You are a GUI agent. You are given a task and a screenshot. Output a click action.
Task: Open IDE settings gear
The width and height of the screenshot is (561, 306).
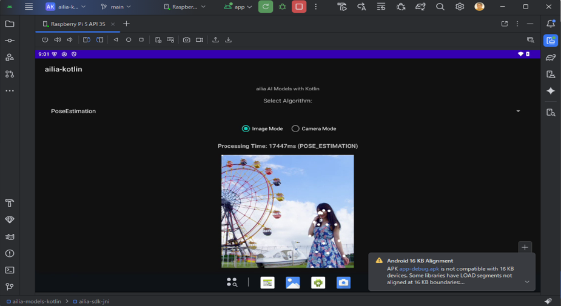460,7
